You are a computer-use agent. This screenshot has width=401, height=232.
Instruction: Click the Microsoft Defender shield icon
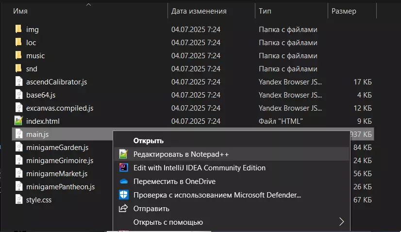123,195
